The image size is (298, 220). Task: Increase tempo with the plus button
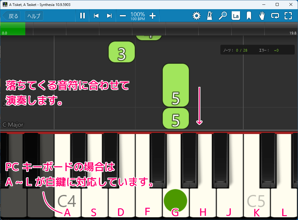(x=153, y=16)
